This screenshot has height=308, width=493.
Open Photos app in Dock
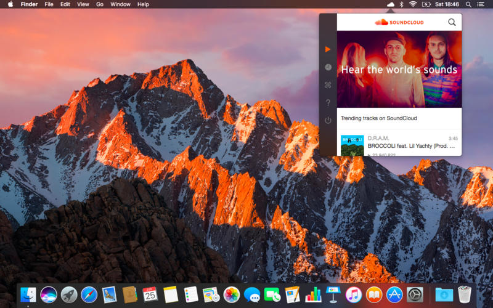click(232, 295)
